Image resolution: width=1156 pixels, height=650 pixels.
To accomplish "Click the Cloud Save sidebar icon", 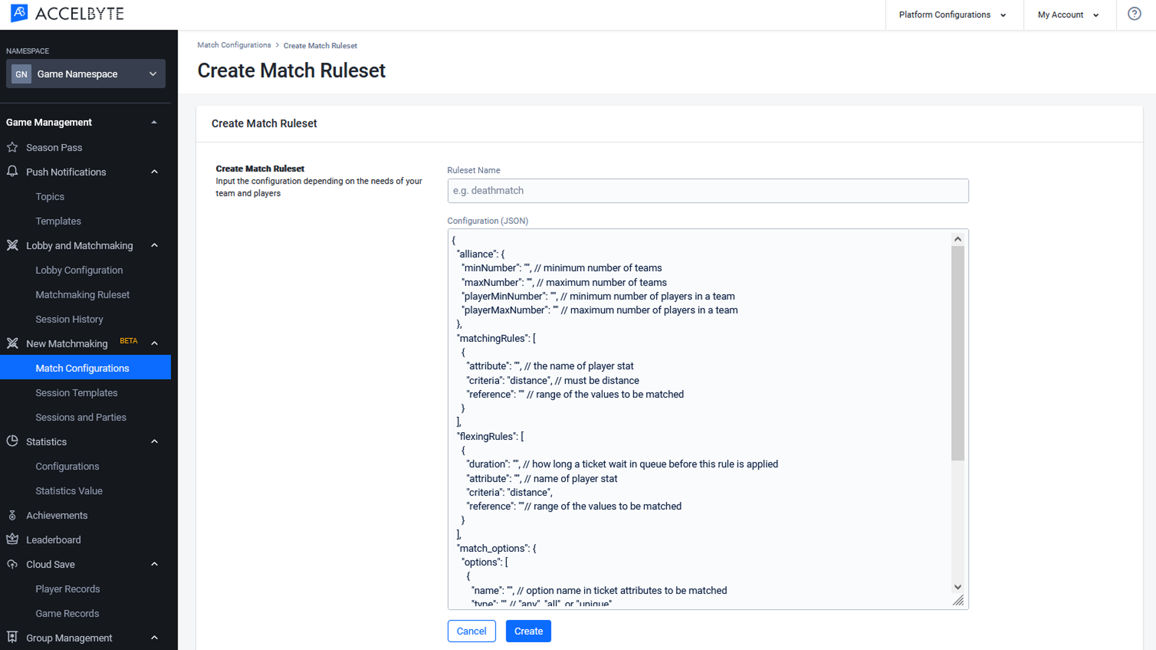I will coord(13,563).
